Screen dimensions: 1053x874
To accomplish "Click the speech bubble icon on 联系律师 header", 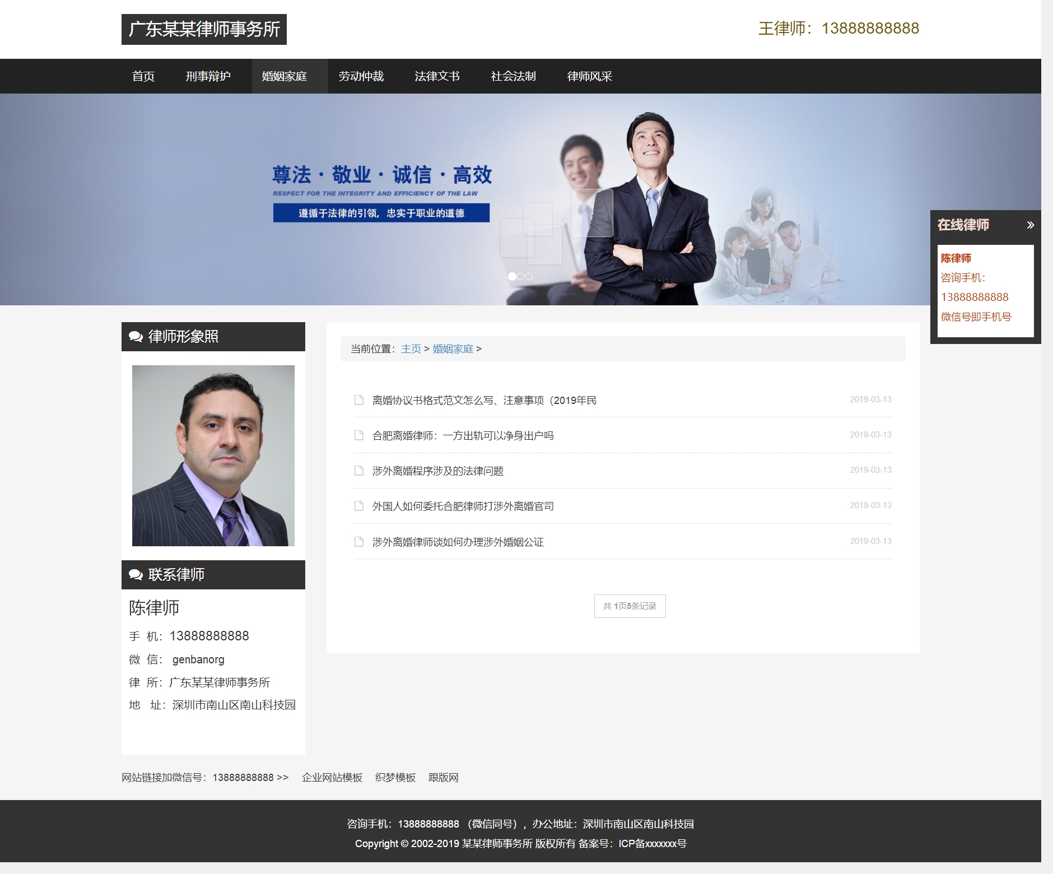I will pyautogui.click(x=136, y=574).
